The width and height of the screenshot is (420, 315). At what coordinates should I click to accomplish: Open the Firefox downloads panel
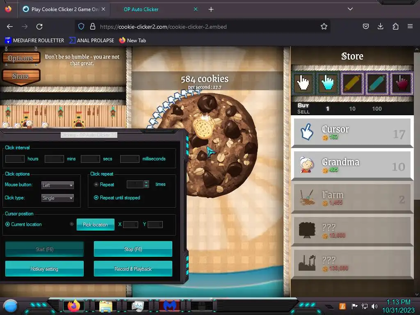[380, 26]
